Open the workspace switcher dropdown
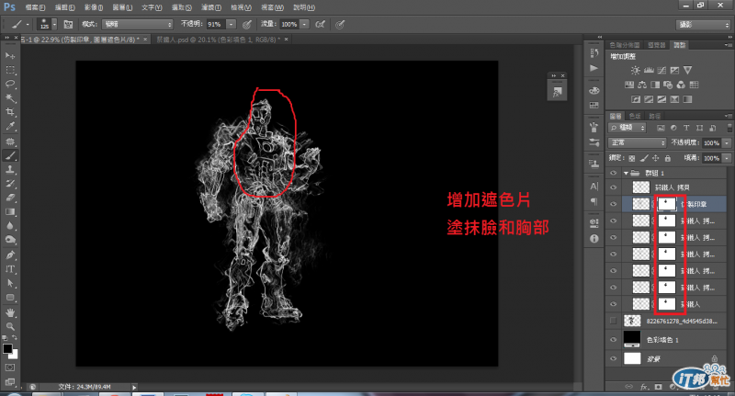This screenshot has height=396, width=735. (703, 25)
